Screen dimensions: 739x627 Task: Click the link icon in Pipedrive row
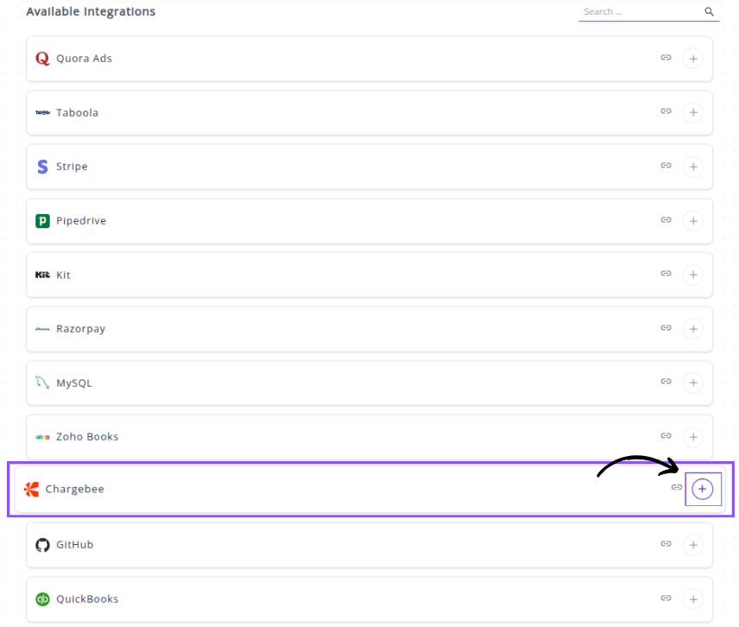click(x=666, y=220)
